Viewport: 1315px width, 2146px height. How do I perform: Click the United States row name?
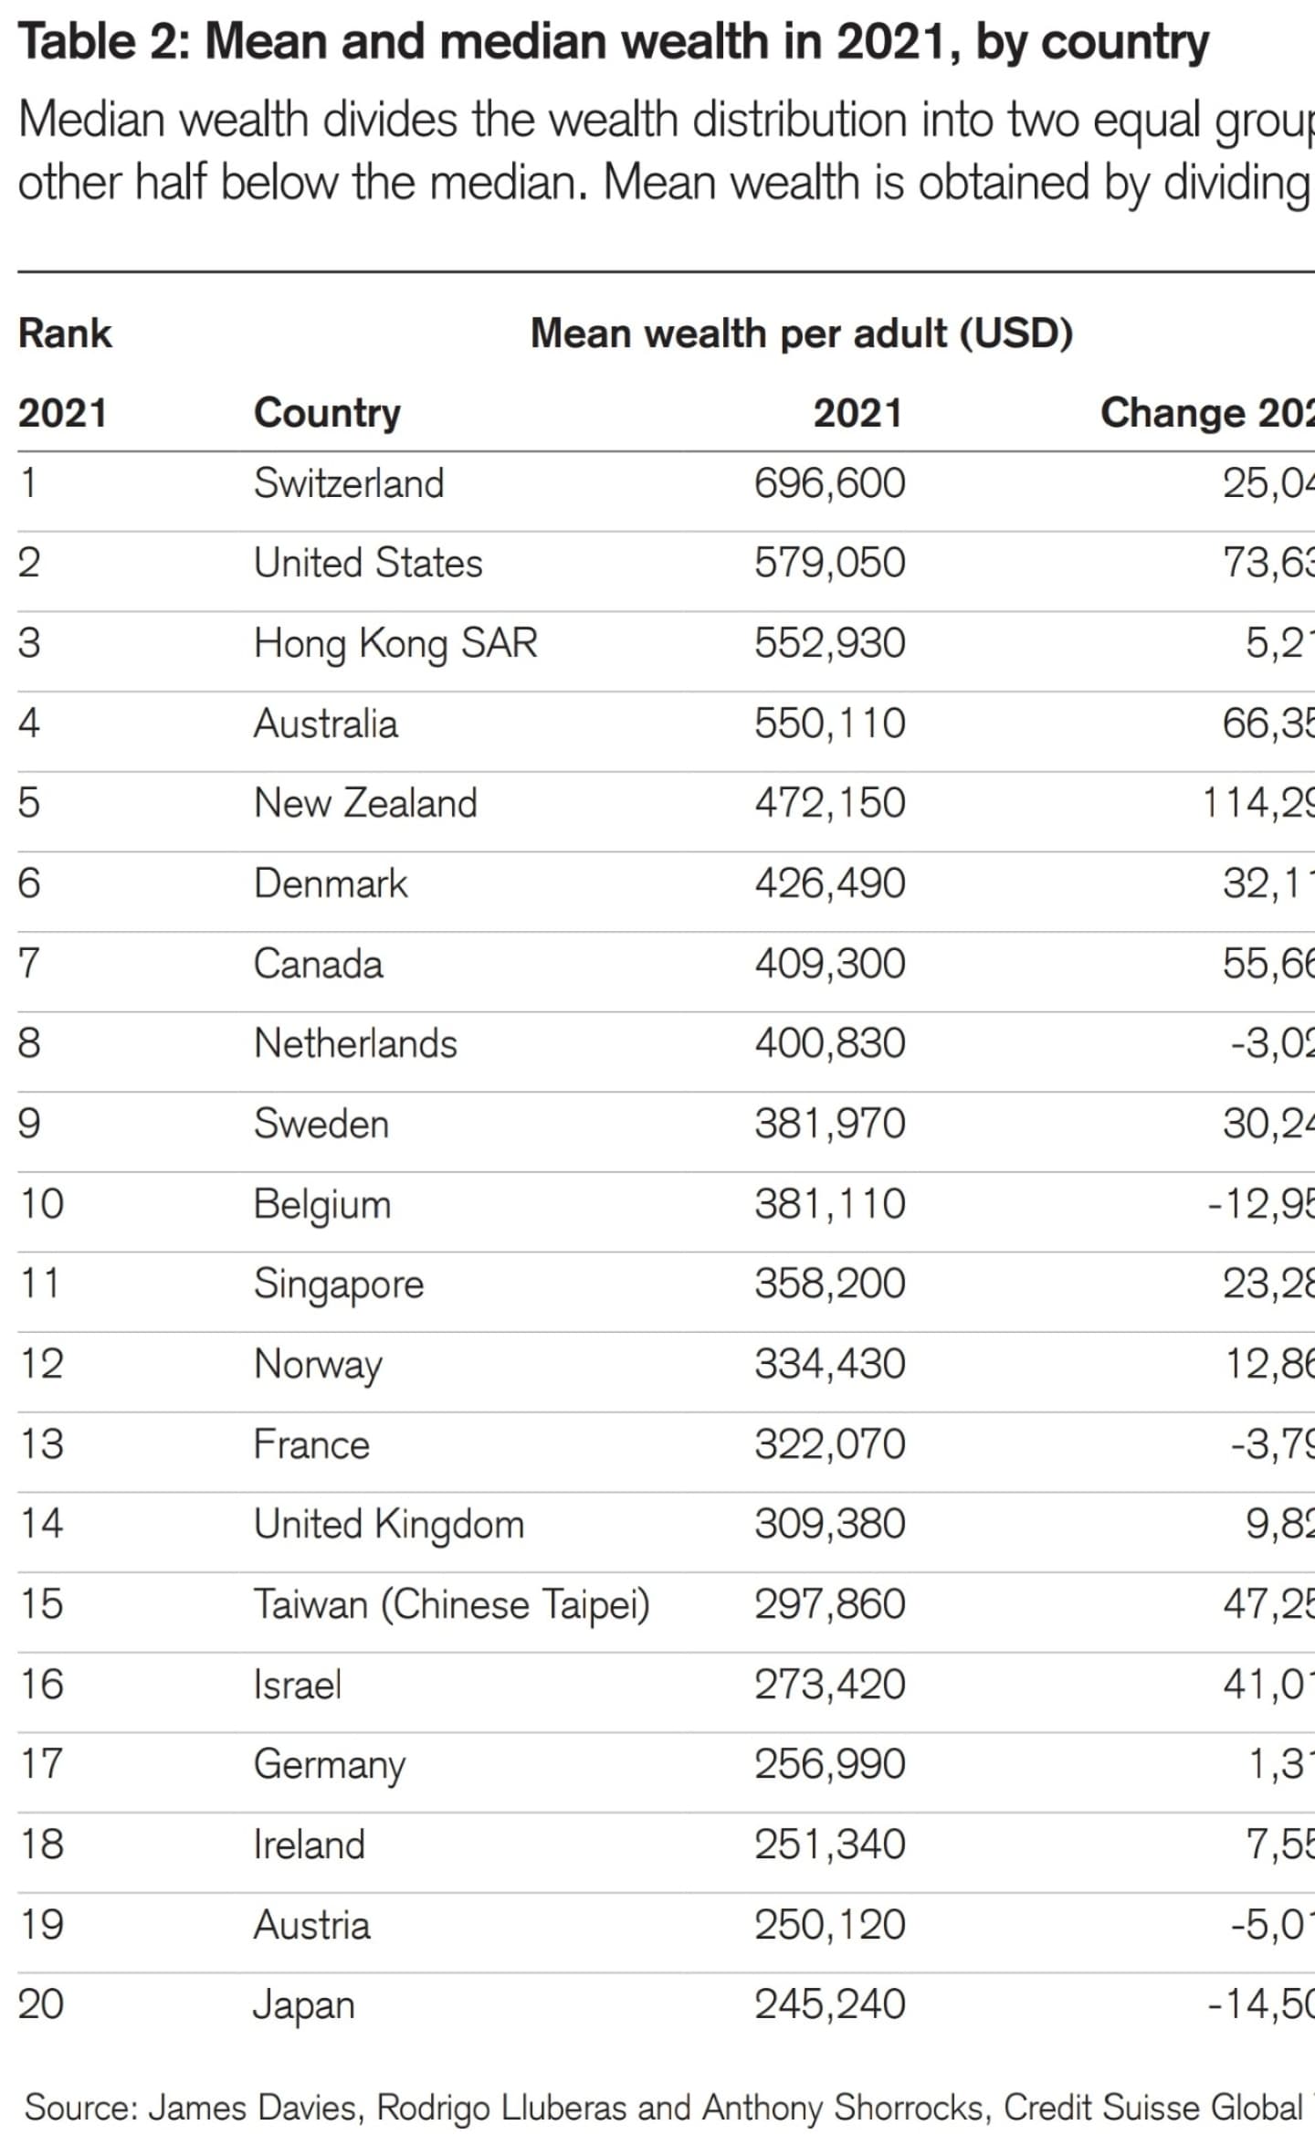click(368, 563)
